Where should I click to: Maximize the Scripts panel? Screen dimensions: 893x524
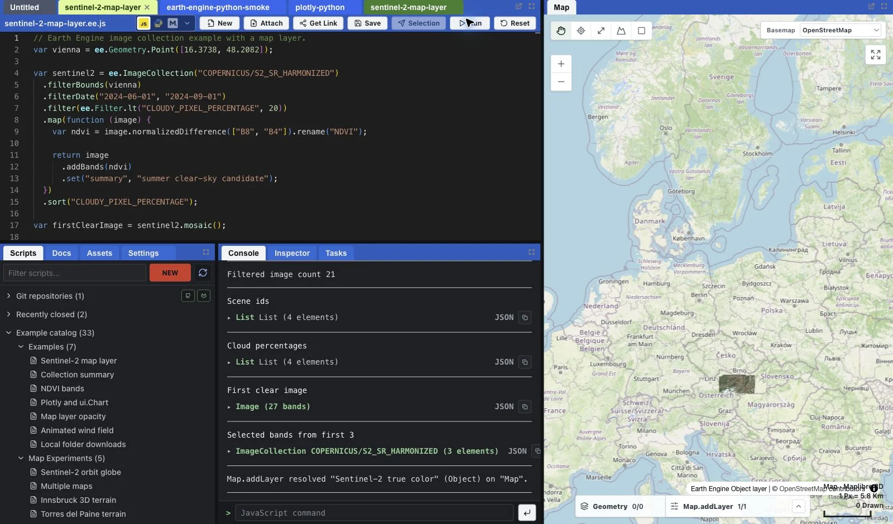206,253
